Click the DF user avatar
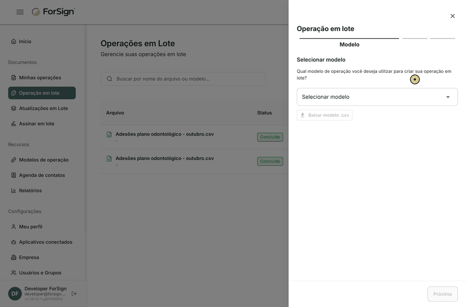 pos(15,293)
